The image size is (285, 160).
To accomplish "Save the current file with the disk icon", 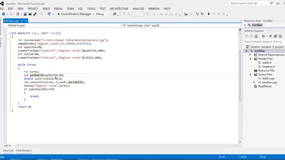I will tap(30, 14).
